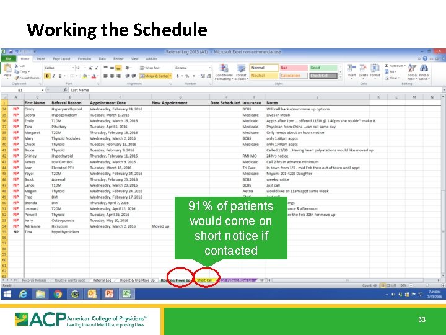The width and height of the screenshot is (446, 335).
Task: Click the Accounting dollar format icon
Action: coord(178,76)
